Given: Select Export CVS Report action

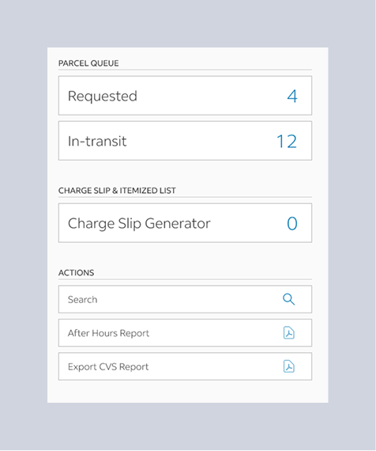Looking at the screenshot, I should [x=185, y=366].
